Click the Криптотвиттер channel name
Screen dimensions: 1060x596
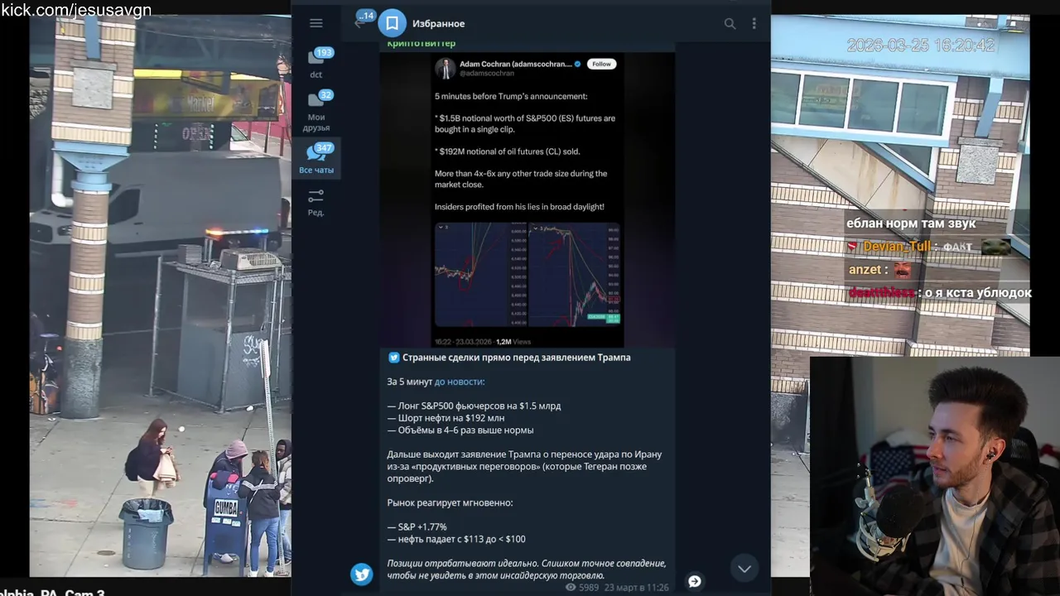[422, 43]
